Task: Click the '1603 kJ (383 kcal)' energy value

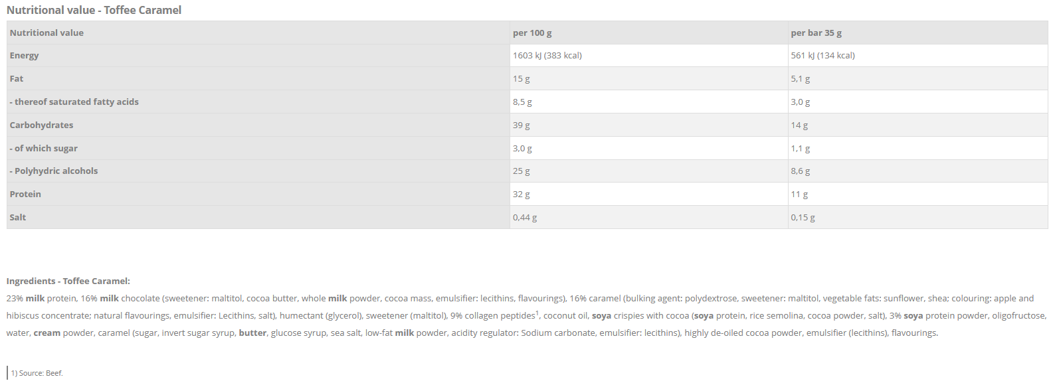Action: click(x=547, y=56)
